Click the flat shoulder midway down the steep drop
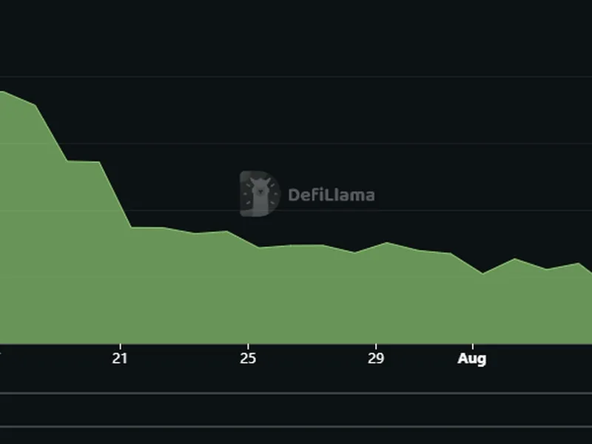The image size is (592, 444). click(83, 161)
